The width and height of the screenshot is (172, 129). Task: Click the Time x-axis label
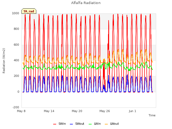pos(152,115)
